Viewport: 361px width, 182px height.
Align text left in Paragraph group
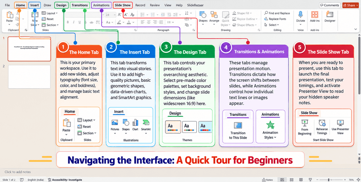tap(143, 22)
